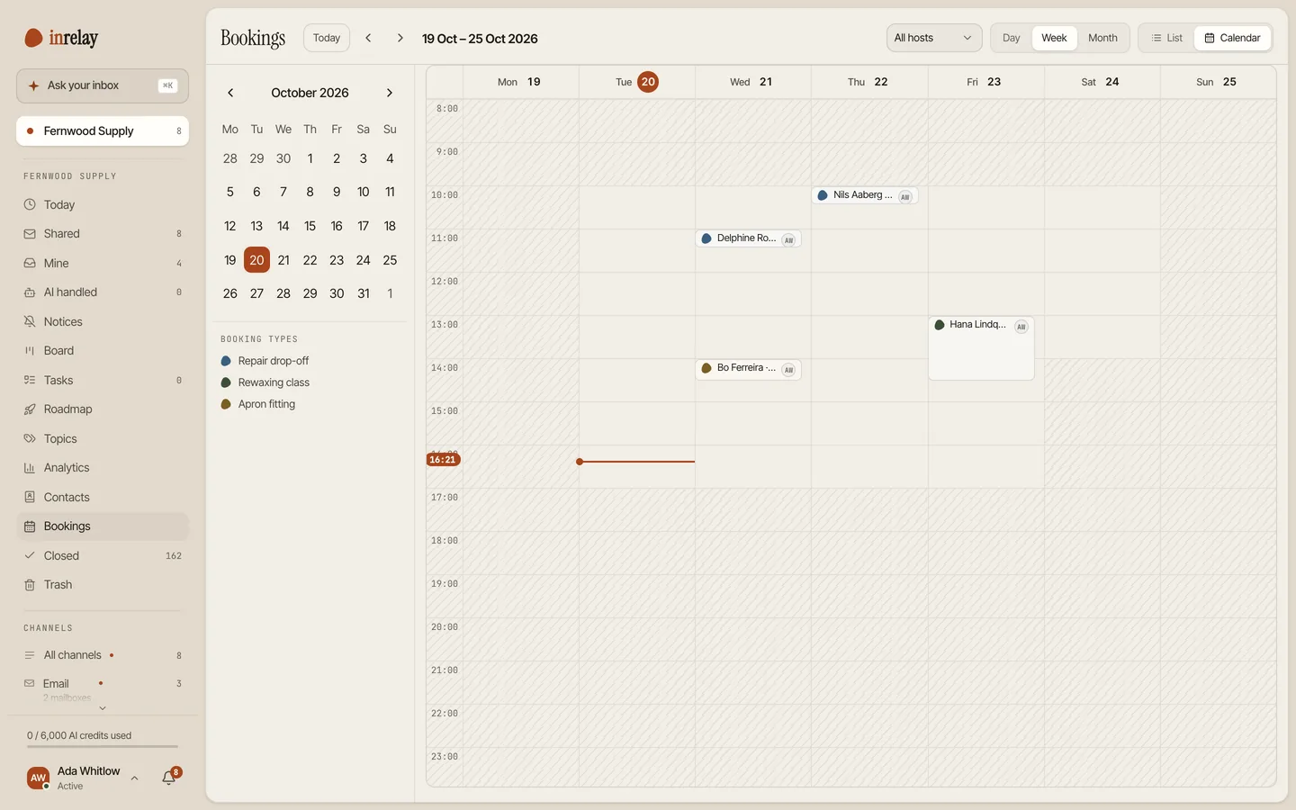Select October 22 in the mini calendar
The image size is (1296, 810).
click(x=310, y=260)
